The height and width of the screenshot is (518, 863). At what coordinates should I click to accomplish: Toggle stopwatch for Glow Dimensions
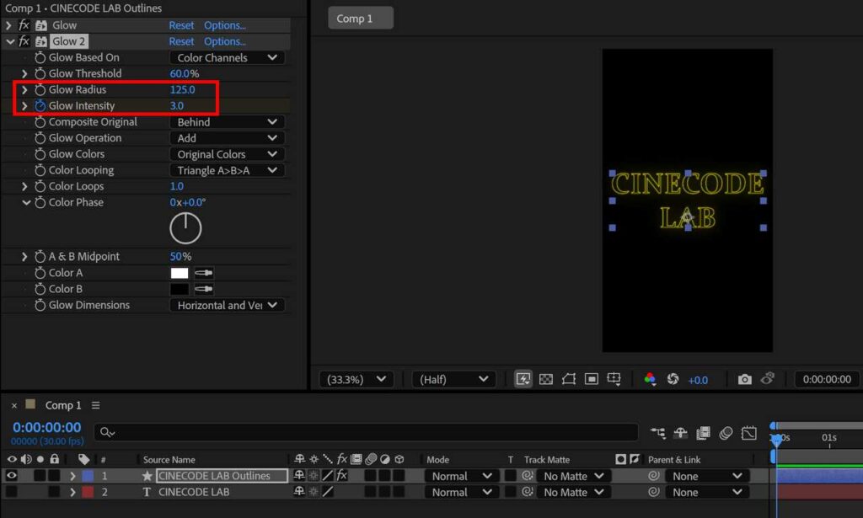[x=40, y=305]
